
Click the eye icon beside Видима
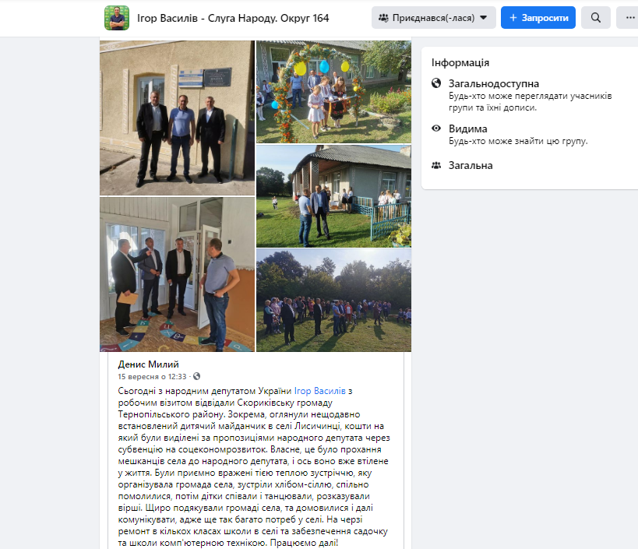click(x=436, y=128)
